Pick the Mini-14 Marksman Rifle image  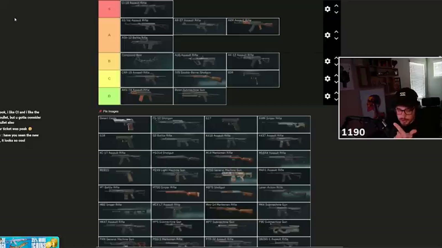click(231, 211)
